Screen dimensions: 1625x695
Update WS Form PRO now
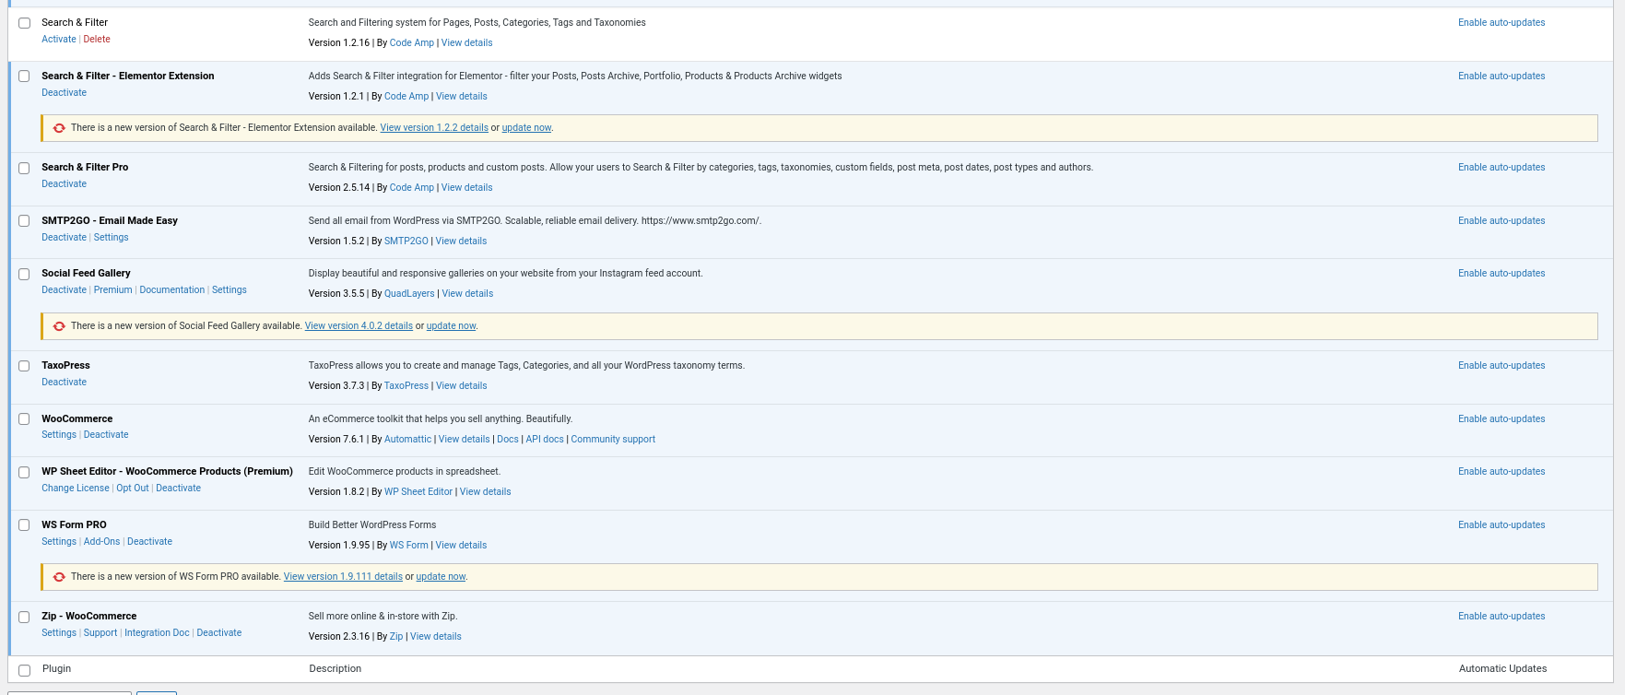(x=441, y=577)
